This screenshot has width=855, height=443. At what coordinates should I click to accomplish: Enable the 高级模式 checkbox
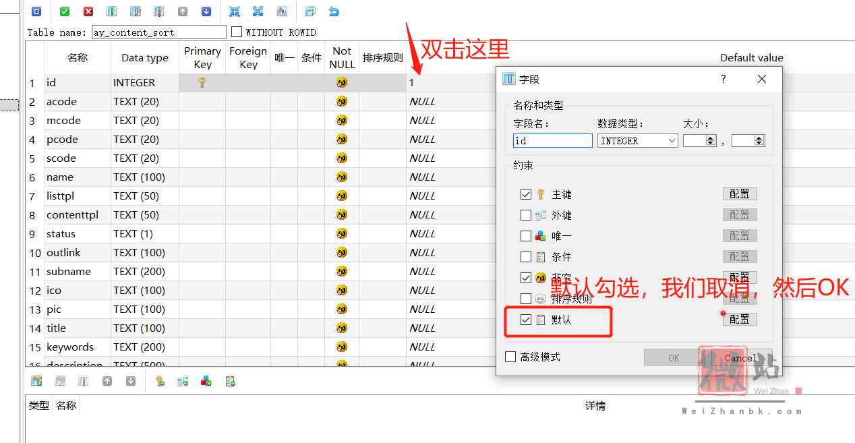[510, 357]
